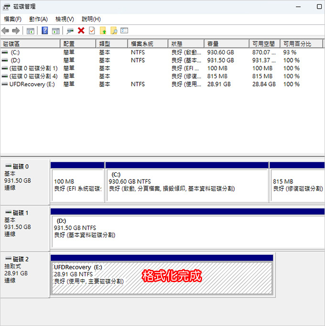Click the disk rescan connector icon
Viewport: 325px width, 326px height.
pos(70,31)
